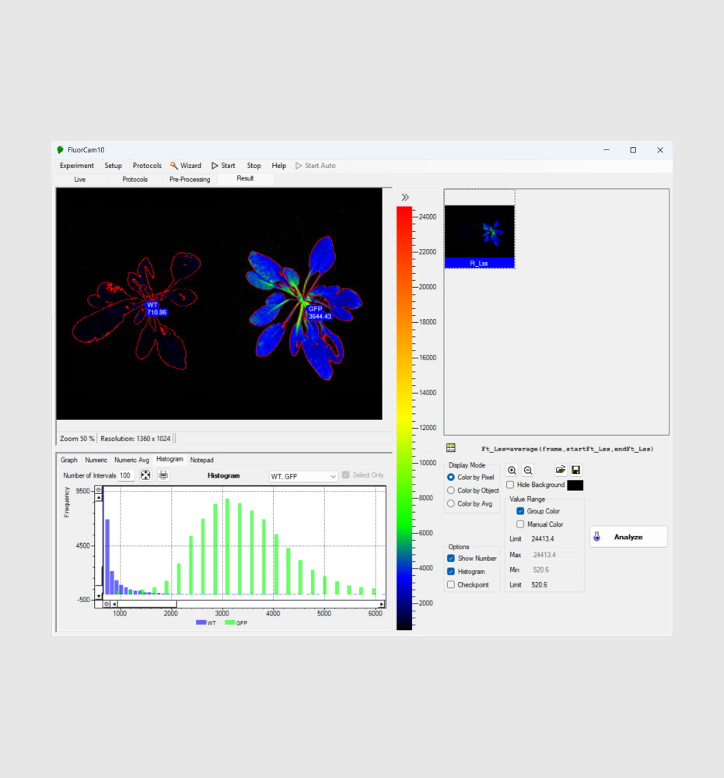
Task: Collapse panel with the double chevron icon
Action: click(x=405, y=197)
